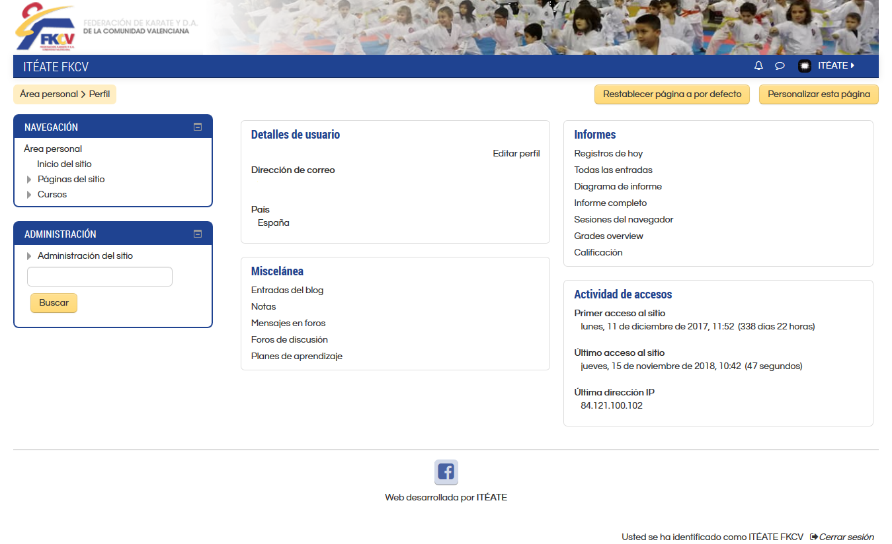Screen dimensions: 892x544
Task: Open the ITÉATE user menu dropdown
Action: pos(836,66)
